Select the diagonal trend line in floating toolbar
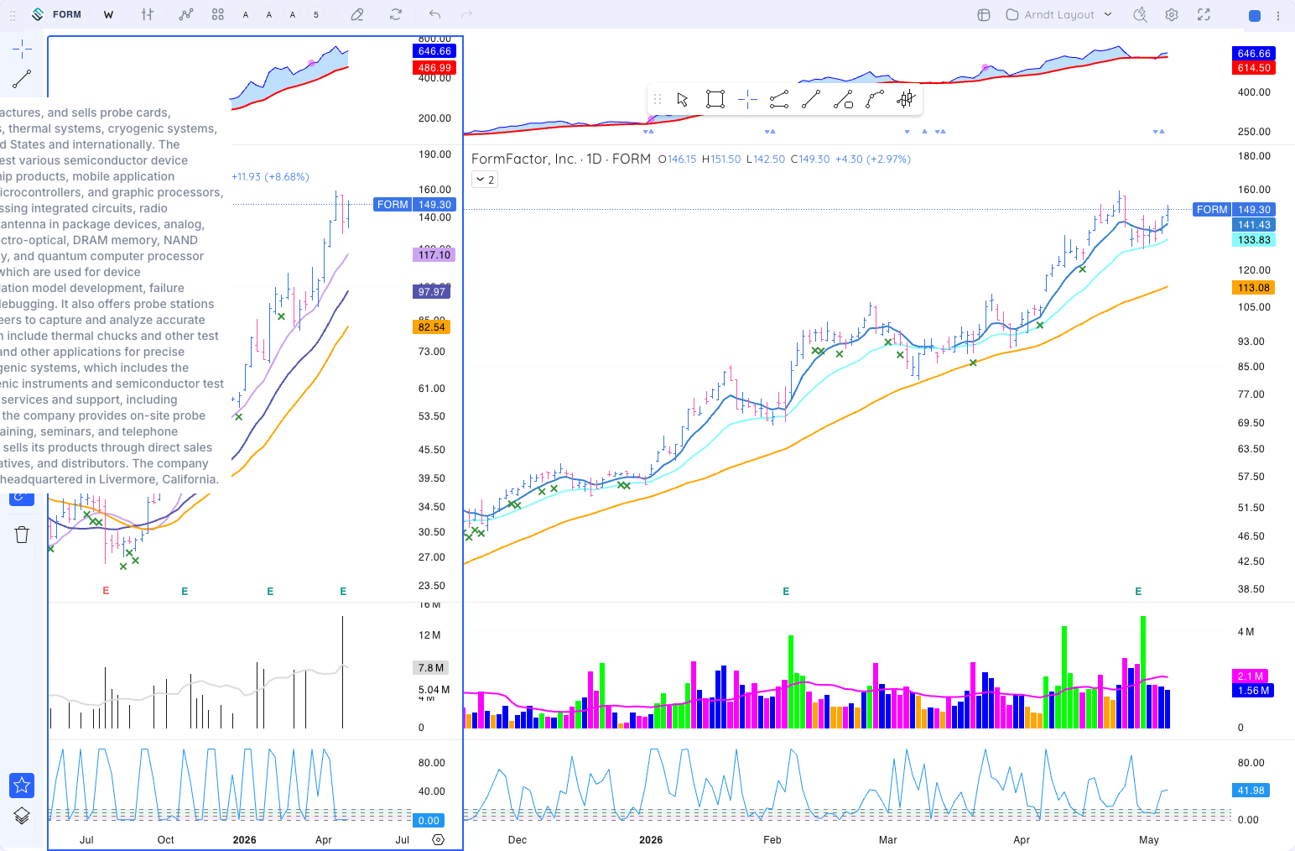 (x=811, y=100)
